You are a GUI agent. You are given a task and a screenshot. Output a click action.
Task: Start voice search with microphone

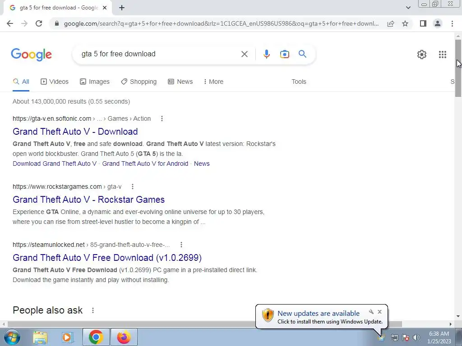266,54
